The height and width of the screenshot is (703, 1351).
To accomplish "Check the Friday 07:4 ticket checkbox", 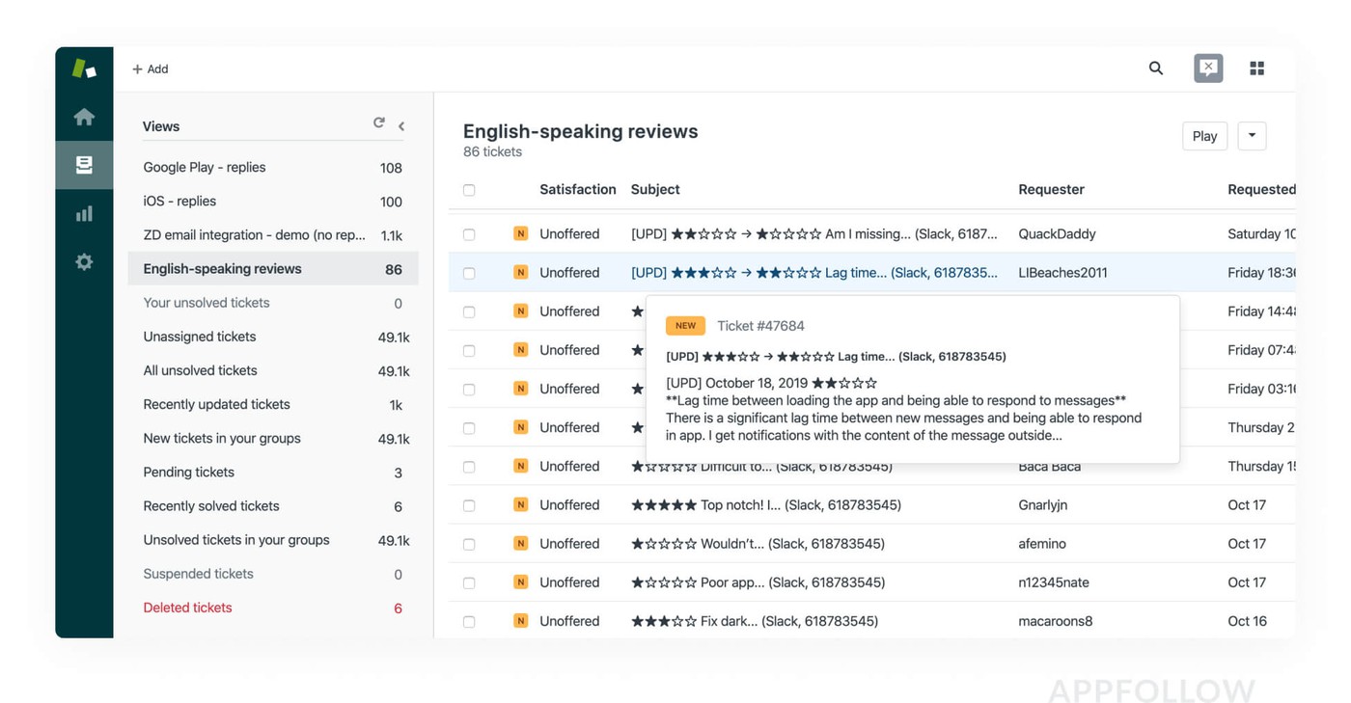I will pos(469,350).
